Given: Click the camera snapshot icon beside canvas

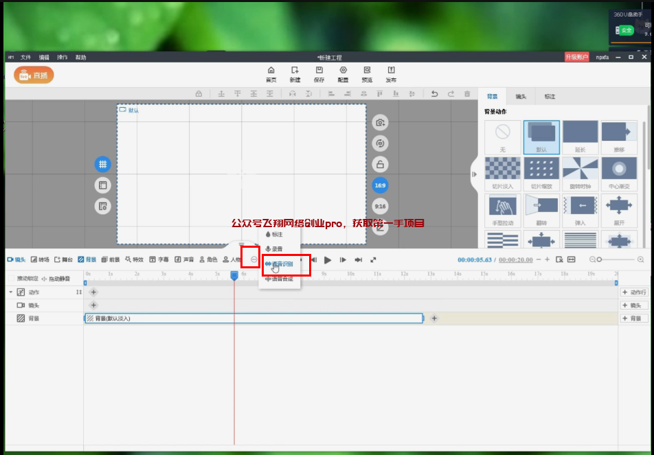Looking at the screenshot, I should coord(379,123).
